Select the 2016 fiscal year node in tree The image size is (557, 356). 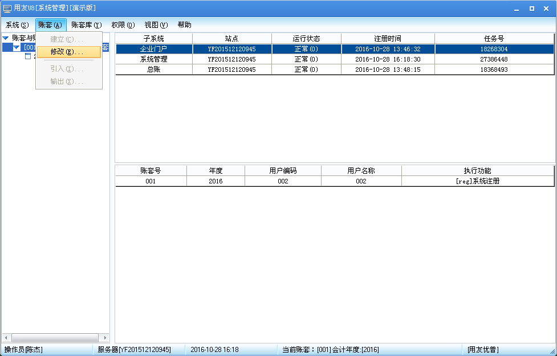coord(34,56)
